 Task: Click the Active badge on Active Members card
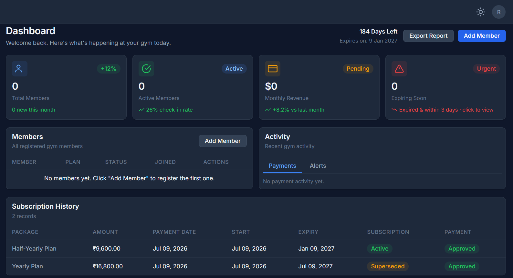click(x=234, y=69)
